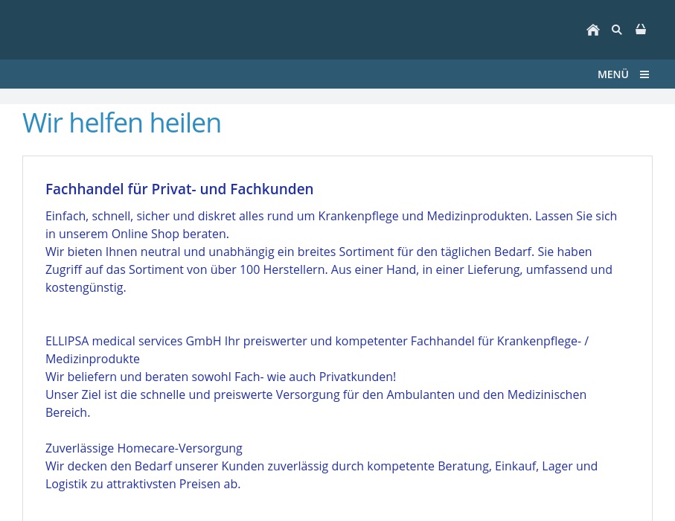Click the heading 'Wir helfen heilen'
Image resolution: width=675 pixels, height=521 pixels.
click(x=121, y=122)
